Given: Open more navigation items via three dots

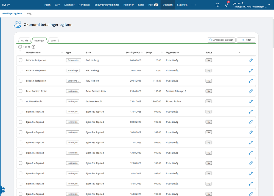Looking at the screenshot, I should tap(194, 5).
